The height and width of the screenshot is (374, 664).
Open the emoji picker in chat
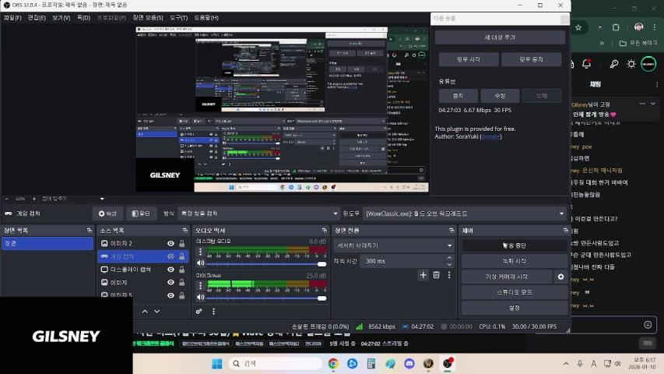(648, 324)
